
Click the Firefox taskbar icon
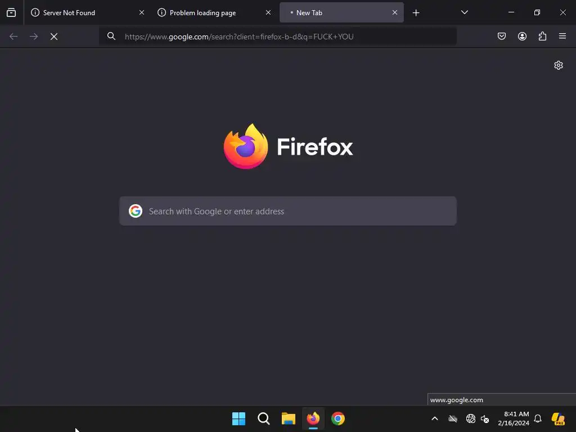[313, 418]
